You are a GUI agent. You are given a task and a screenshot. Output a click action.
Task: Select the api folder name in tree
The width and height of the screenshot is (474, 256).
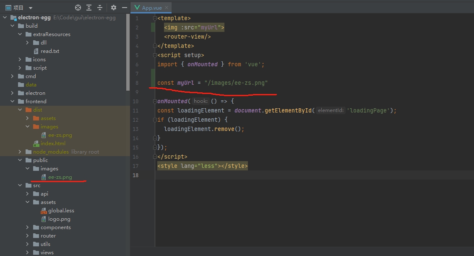click(x=44, y=194)
